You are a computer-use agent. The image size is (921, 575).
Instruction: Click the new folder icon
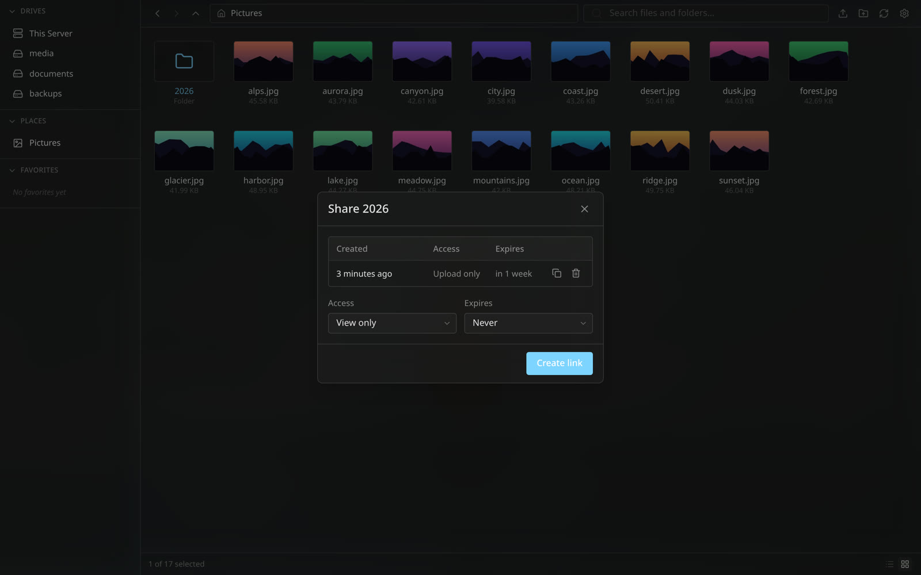[863, 13]
